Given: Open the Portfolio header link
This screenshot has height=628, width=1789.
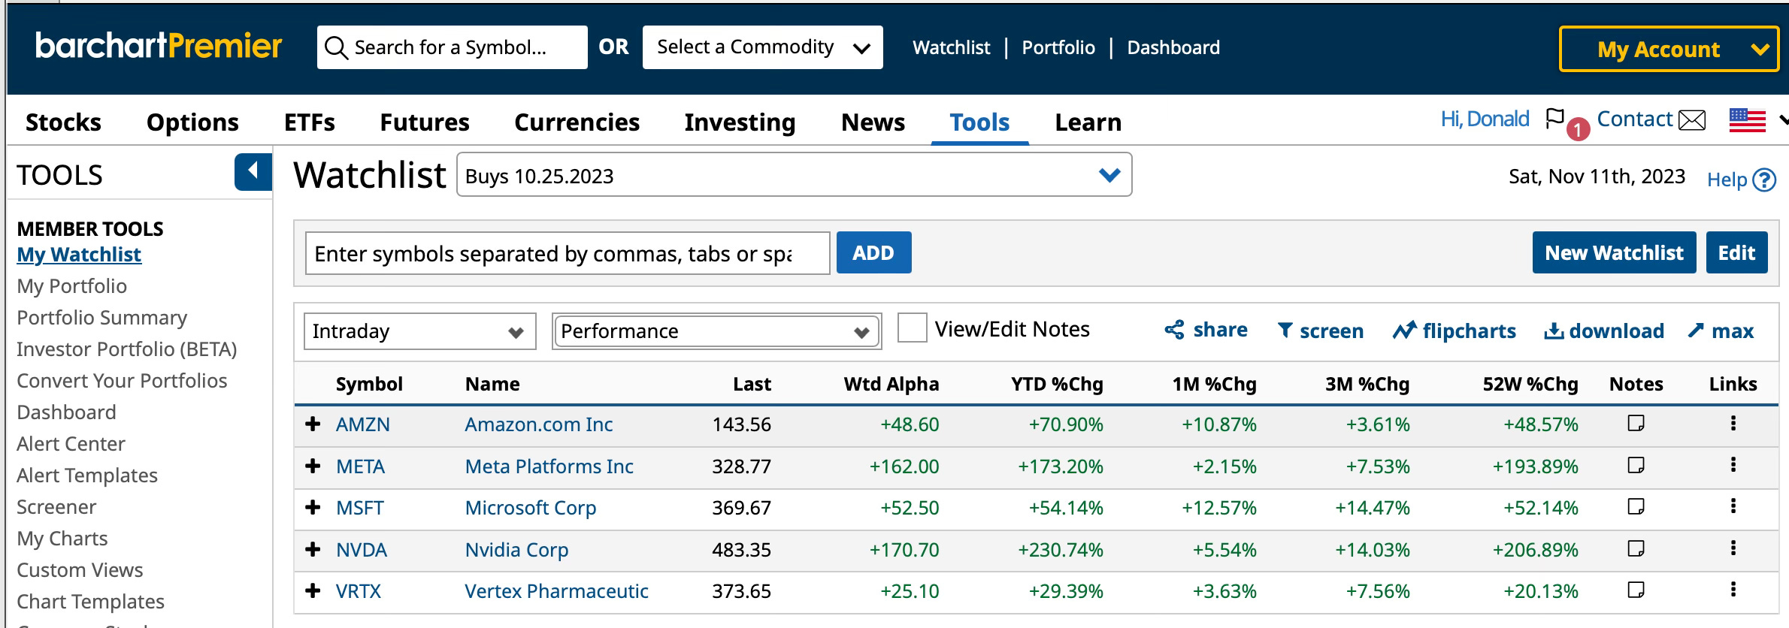Looking at the screenshot, I should pyautogui.click(x=1058, y=47).
